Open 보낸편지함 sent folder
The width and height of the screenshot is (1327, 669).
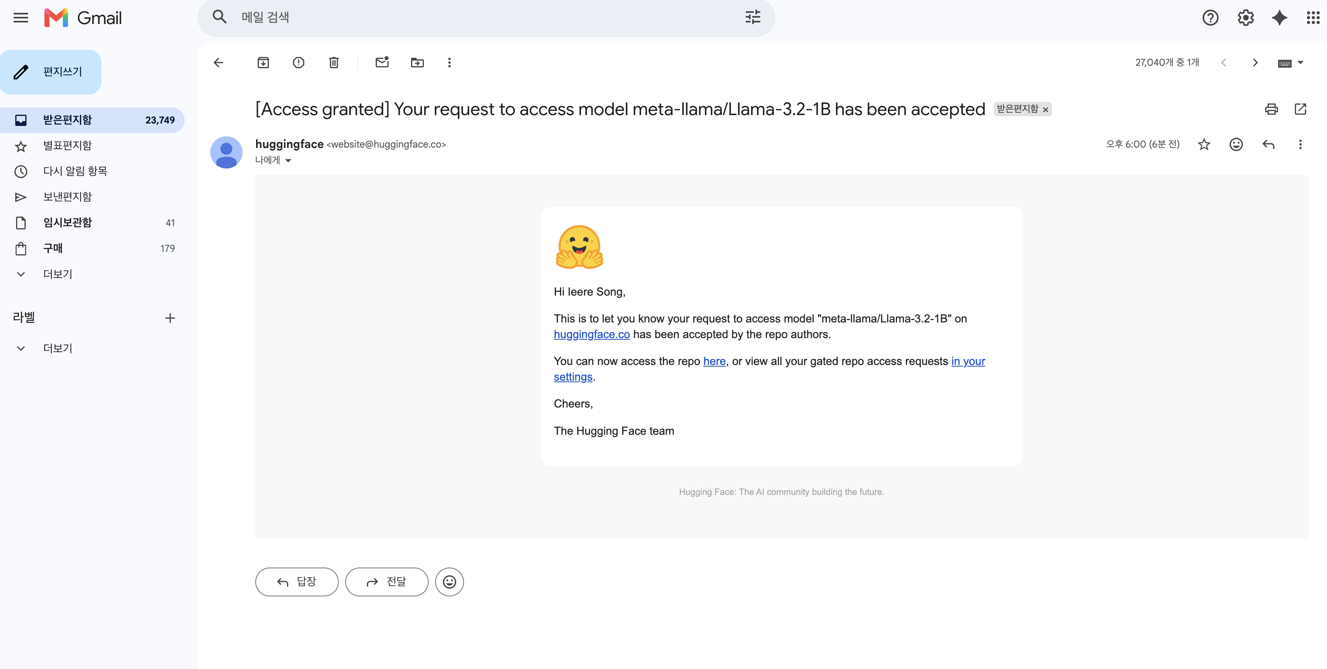pos(92,197)
